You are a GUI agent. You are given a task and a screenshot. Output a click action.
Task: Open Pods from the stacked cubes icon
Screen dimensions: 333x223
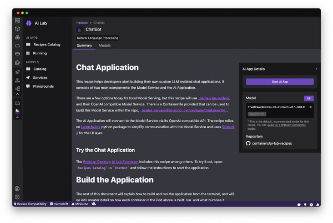coord(17,37)
